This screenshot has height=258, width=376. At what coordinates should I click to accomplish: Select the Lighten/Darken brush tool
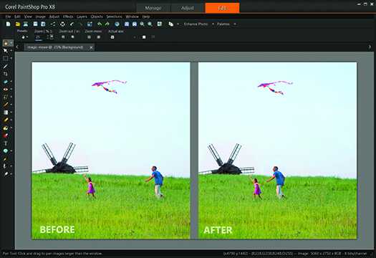pos(6,120)
